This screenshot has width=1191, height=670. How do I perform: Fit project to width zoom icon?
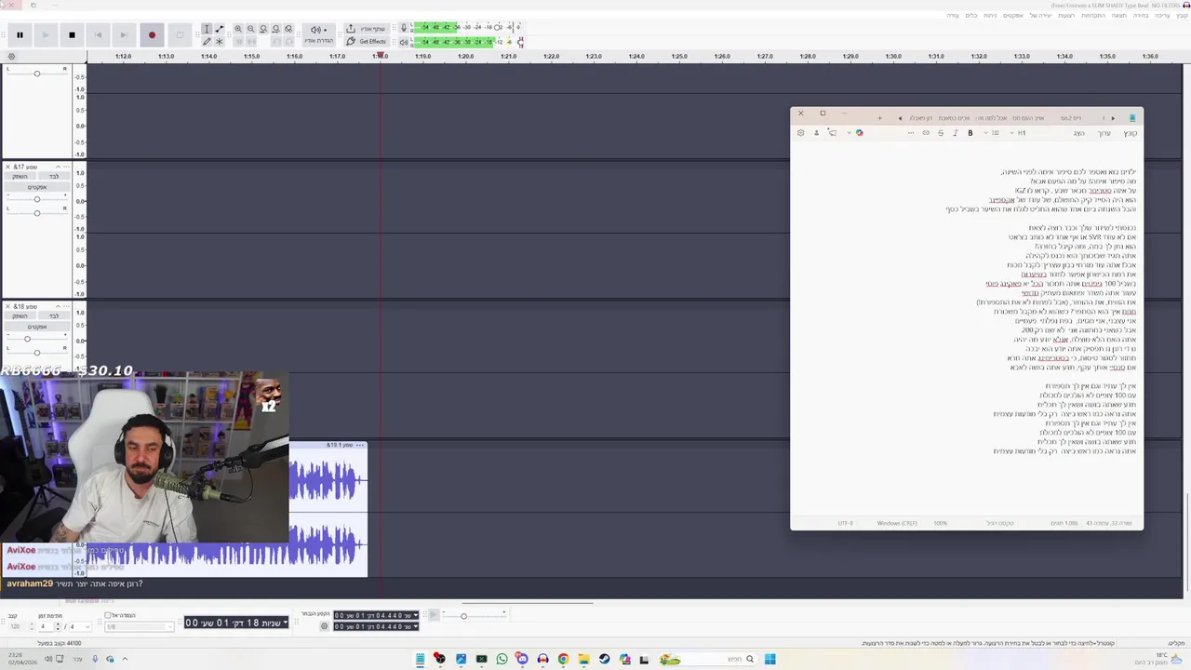click(275, 29)
